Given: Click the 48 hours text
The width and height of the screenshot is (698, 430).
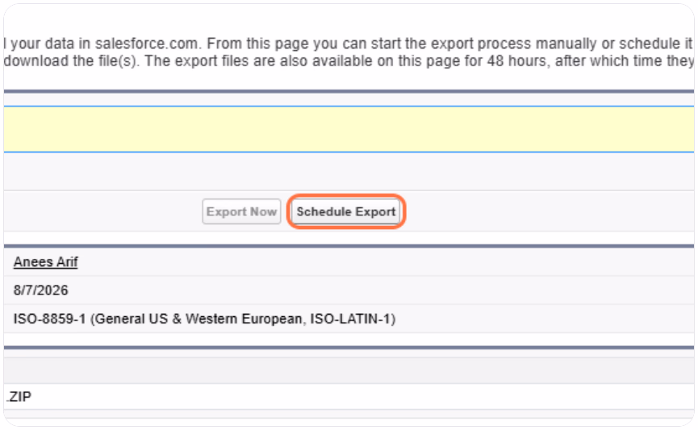Looking at the screenshot, I should pos(516,61).
